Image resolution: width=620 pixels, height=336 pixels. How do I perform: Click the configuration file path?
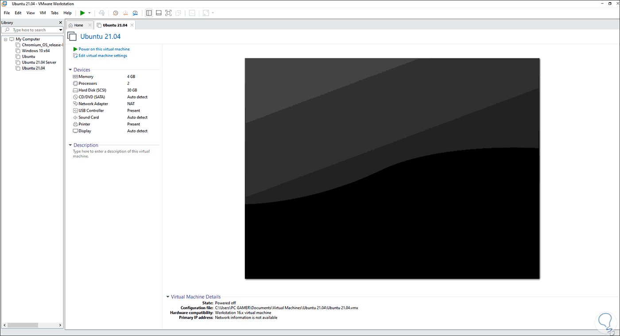(x=287, y=308)
